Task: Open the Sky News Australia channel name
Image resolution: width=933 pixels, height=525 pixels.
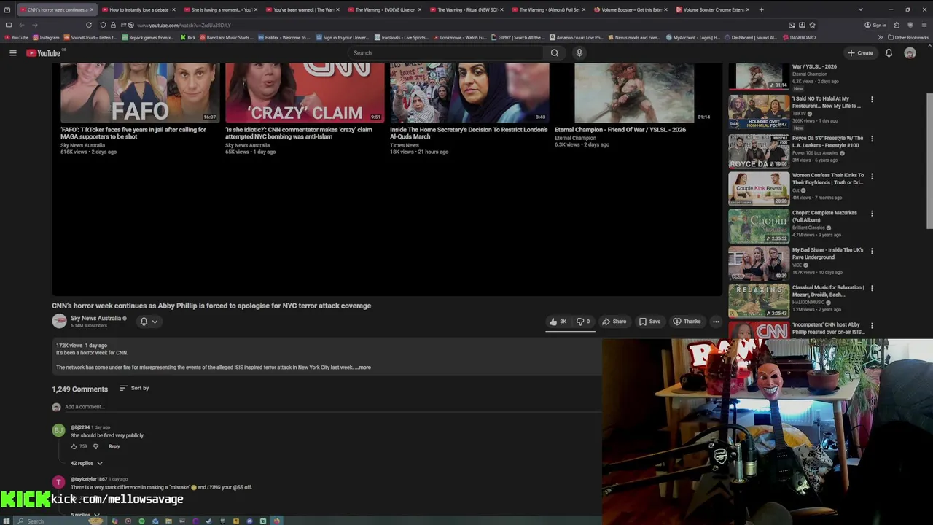Action: 95,318
